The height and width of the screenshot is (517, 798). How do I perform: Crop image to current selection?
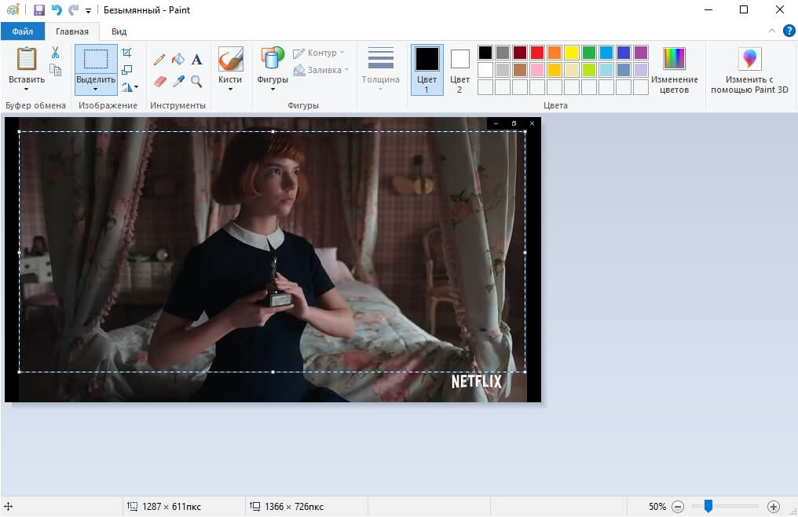127,53
